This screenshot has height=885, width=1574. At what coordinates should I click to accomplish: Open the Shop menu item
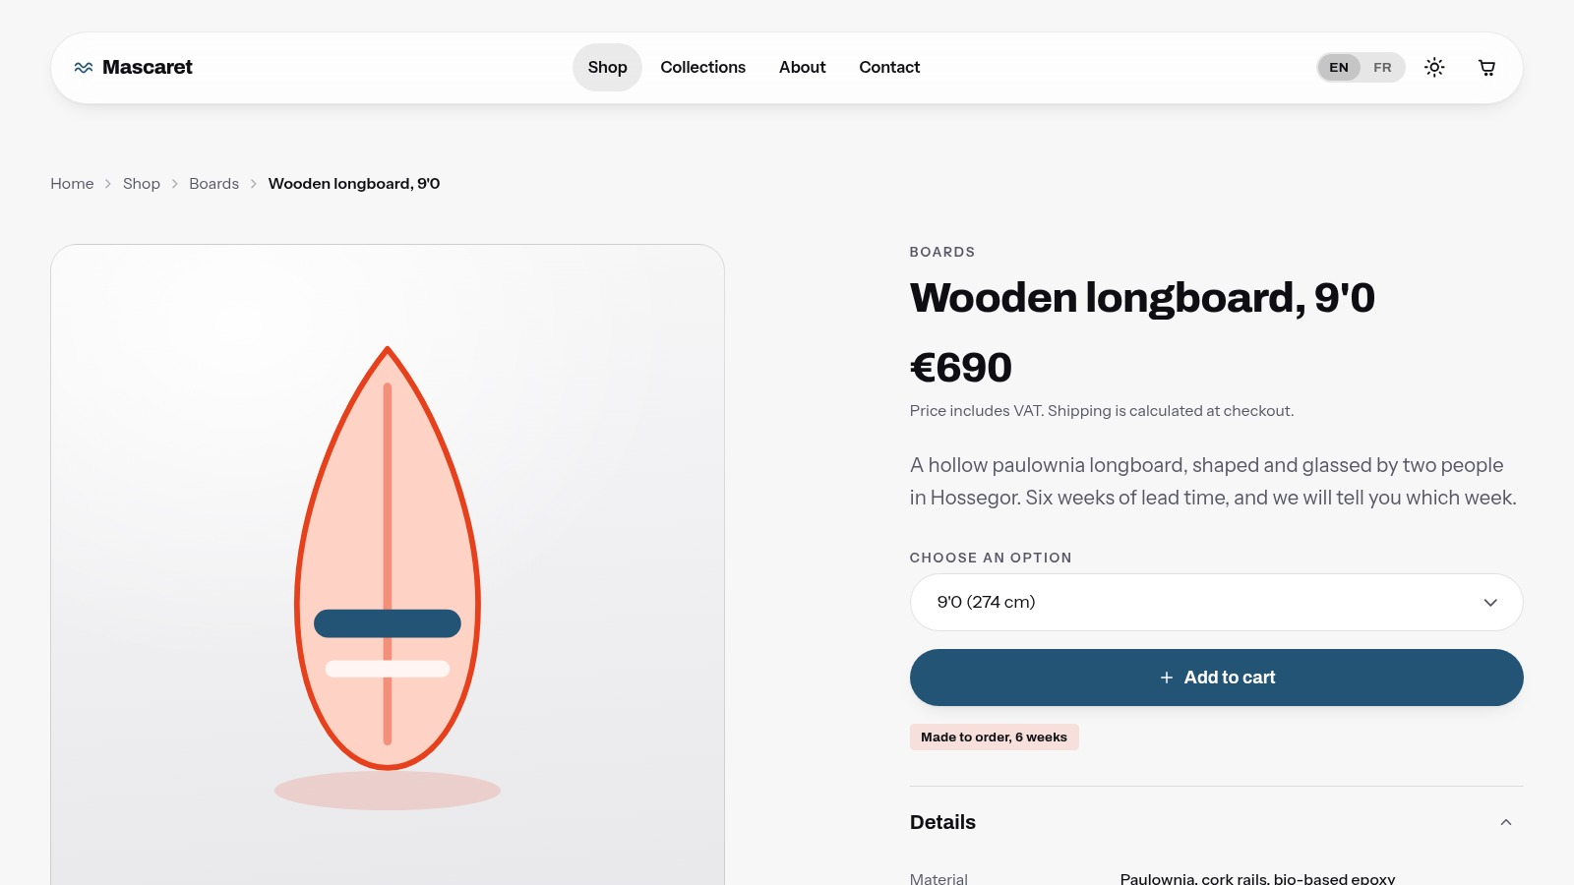(607, 68)
